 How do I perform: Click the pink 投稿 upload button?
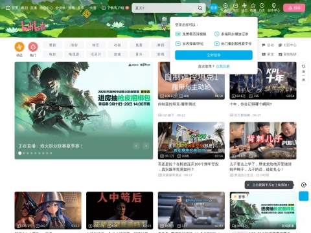[x=294, y=8]
